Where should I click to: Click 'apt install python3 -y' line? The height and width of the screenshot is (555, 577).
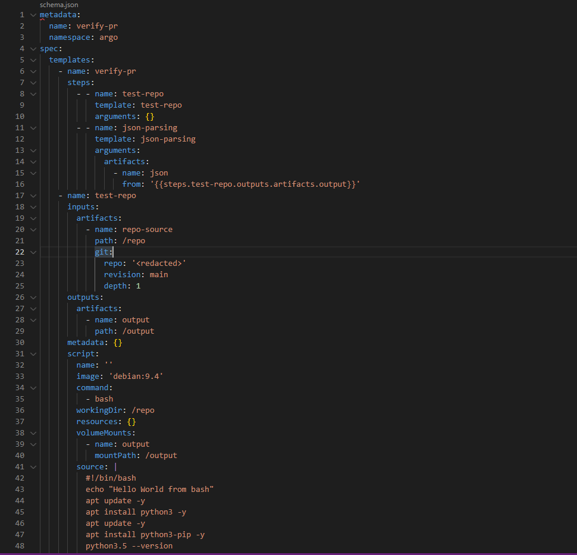pyautogui.click(x=136, y=512)
